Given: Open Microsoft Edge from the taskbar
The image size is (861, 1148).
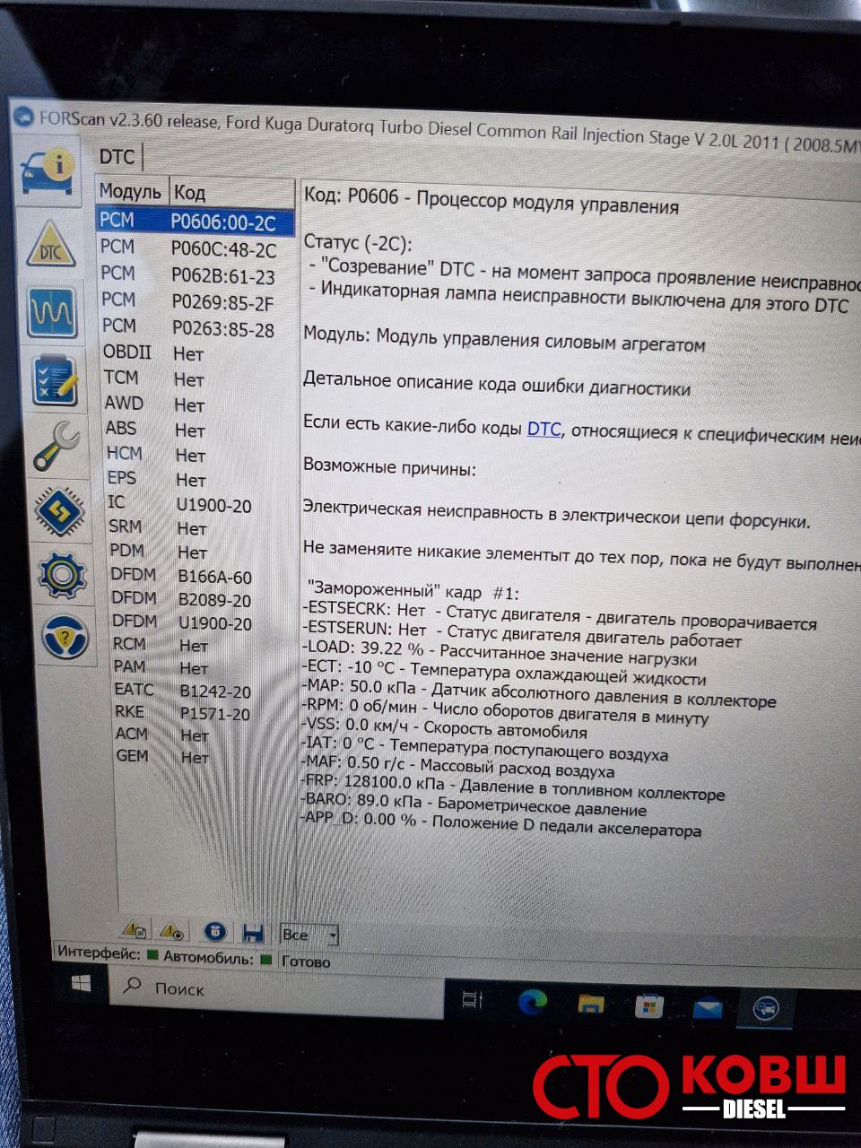Looking at the screenshot, I should 532,1002.
